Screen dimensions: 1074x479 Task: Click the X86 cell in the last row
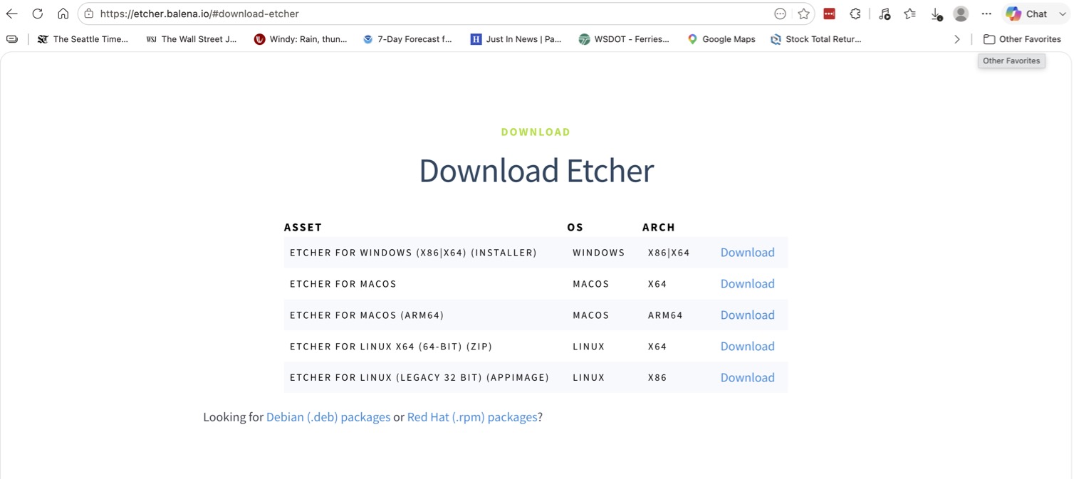click(657, 378)
